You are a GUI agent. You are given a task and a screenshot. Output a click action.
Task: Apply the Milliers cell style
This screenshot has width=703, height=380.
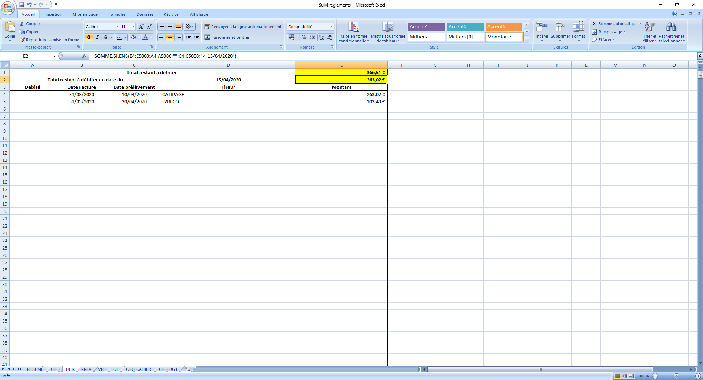click(426, 37)
